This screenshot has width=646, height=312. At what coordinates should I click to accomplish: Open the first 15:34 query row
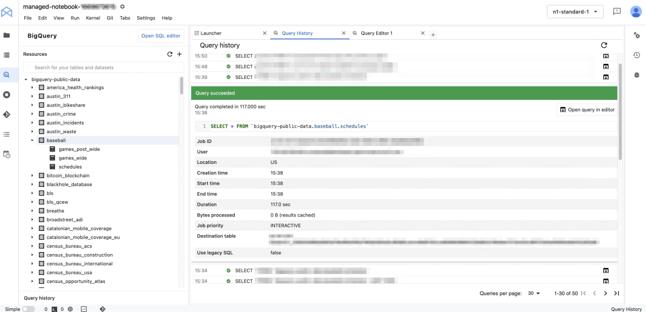click(404, 271)
